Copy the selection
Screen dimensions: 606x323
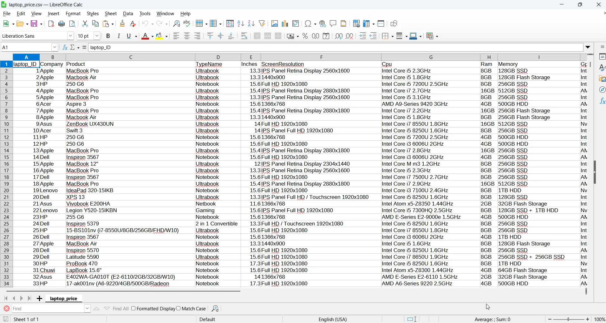[x=95, y=24]
